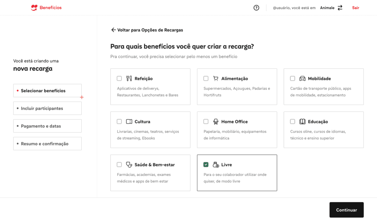Click the Educação title label
Viewport: 377px width, 222px height.
318,121
